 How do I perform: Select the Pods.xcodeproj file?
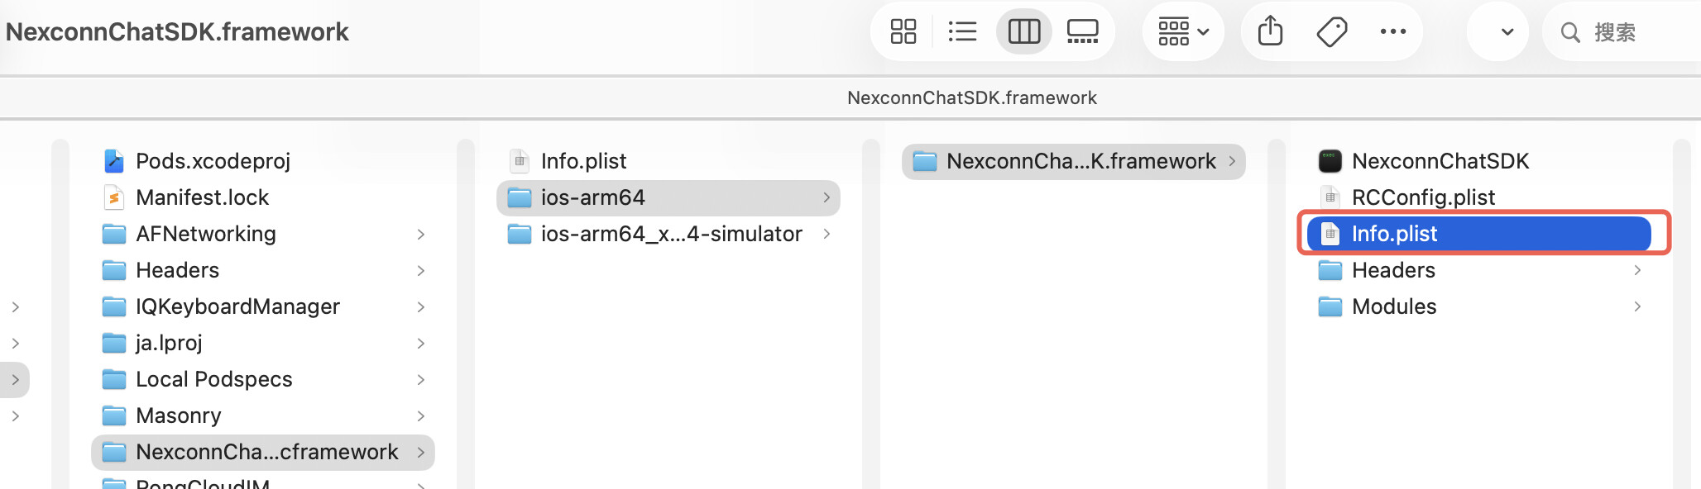tap(213, 161)
